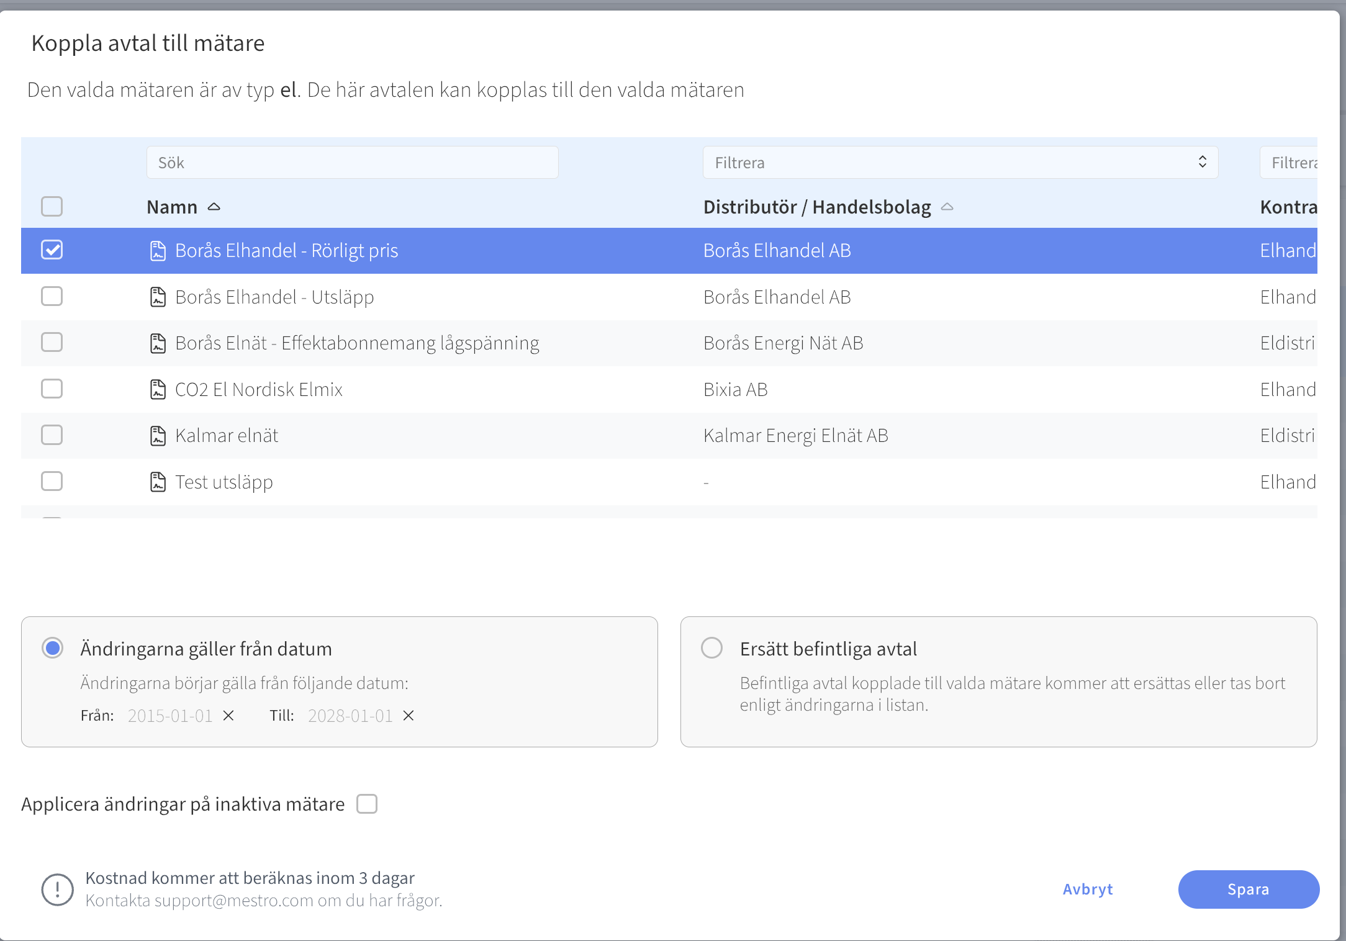Check the Test utsläpp checkbox
Viewport: 1346px width, 941px height.
point(52,481)
